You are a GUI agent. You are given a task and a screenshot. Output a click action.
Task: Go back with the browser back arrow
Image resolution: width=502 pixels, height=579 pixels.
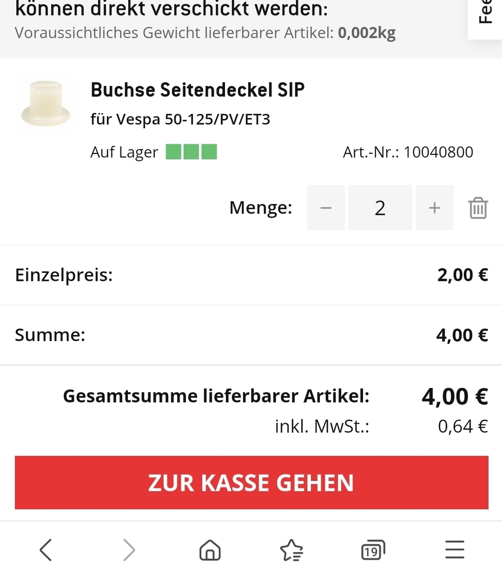click(x=46, y=550)
